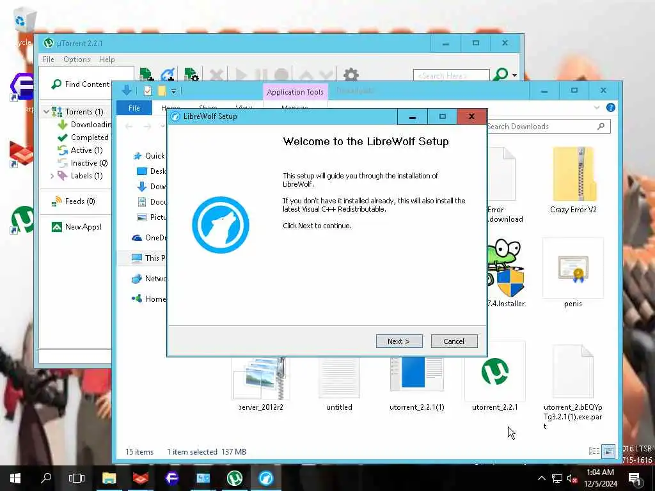Click Next in LibreWolf Setup
This screenshot has height=491, width=655.
399,341
